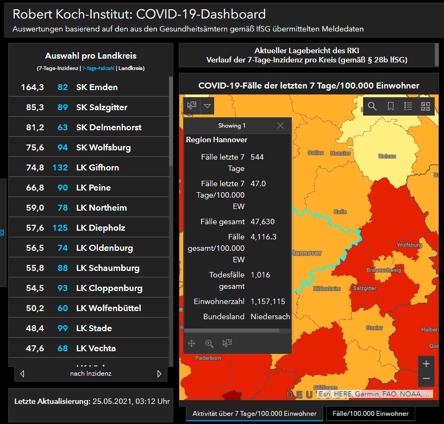This screenshot has width=444, height=424.
Task: Close the Region Hannover popup
Action: (280, 125)
